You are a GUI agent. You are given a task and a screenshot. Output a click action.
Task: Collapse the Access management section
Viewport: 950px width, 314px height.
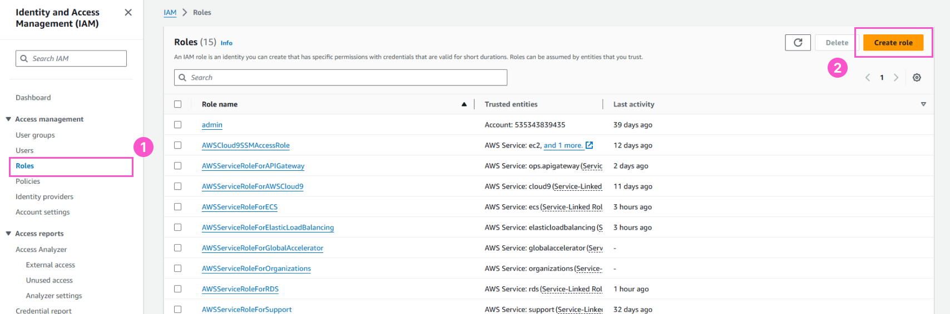tap(8, 119)
